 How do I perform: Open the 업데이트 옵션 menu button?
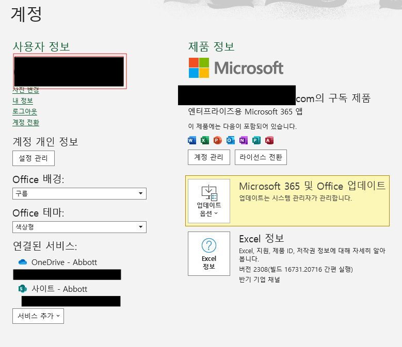tap(209, 201)
